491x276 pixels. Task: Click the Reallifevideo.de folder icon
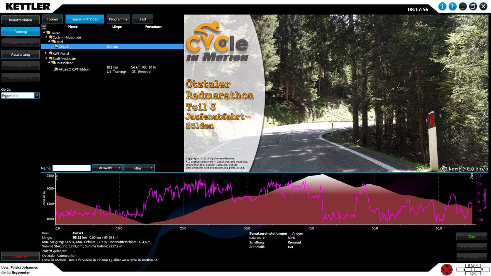[51, 58]
